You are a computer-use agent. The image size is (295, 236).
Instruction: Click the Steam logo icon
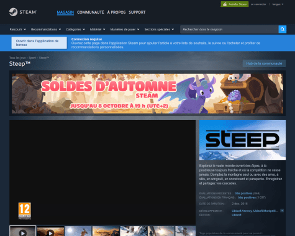pyautogui.click(x=13, y=12)
